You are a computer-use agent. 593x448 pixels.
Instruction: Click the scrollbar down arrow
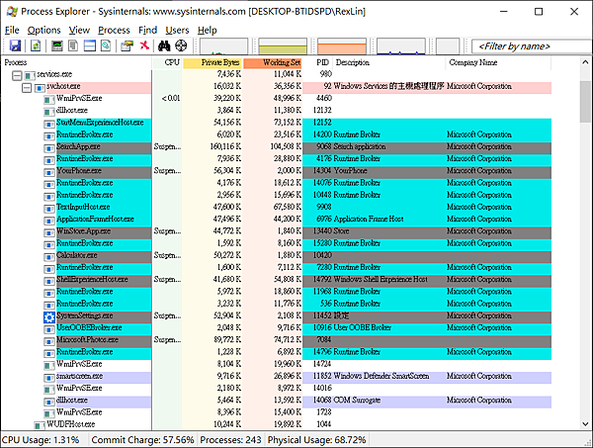point(585,424)
